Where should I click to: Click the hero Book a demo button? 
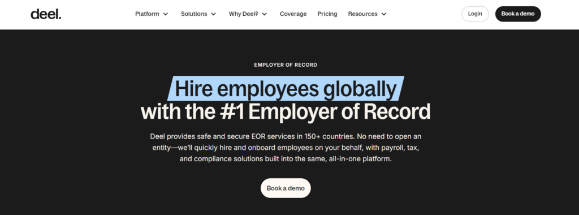(x=286, y=188)
